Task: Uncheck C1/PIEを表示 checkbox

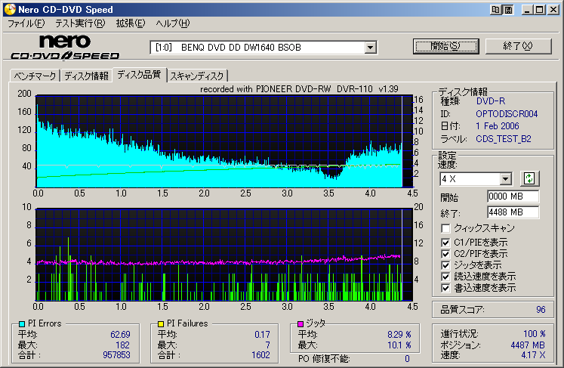Action: click(x=445, y=243)
